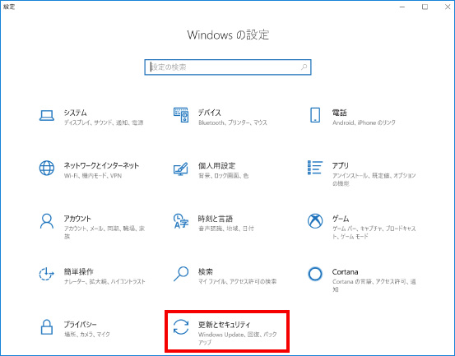Click the アカウント person icon

point(47,221)
